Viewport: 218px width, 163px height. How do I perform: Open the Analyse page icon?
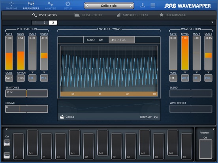click(50, 6)
